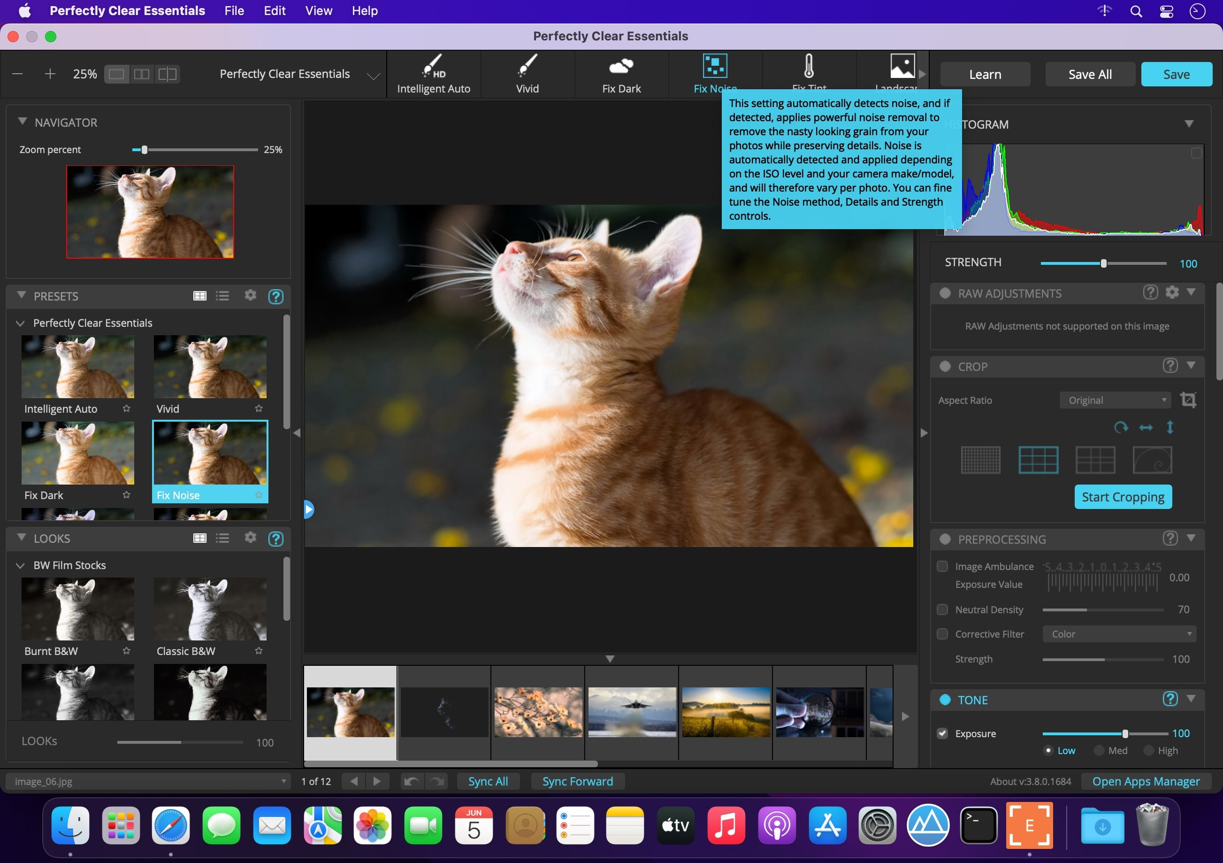This screenshot has width=1223, height=863.
Task: Enable the Neutral Density checkbox
Action: click(942, 609)
